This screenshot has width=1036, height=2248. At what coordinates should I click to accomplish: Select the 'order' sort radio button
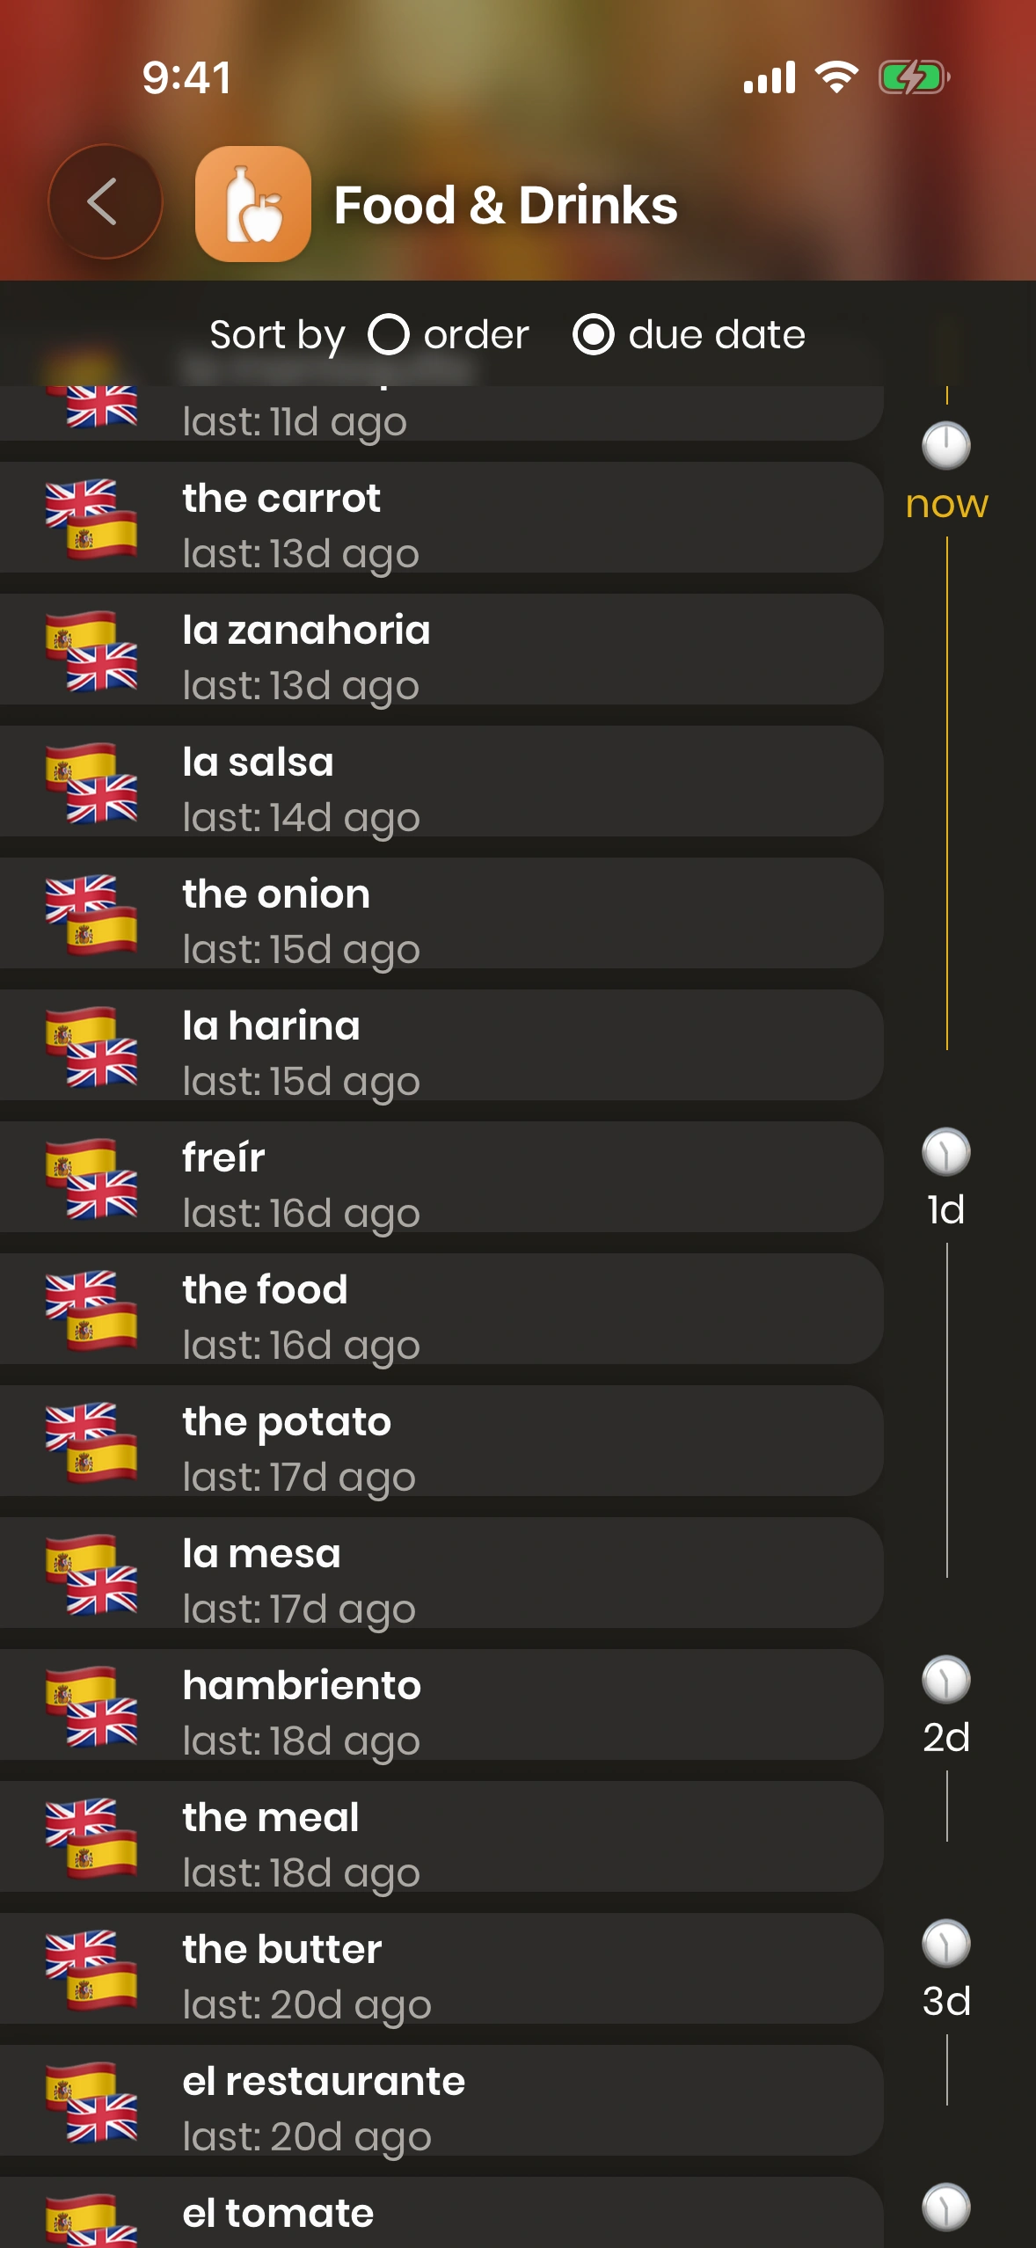[x=388, y=335]
